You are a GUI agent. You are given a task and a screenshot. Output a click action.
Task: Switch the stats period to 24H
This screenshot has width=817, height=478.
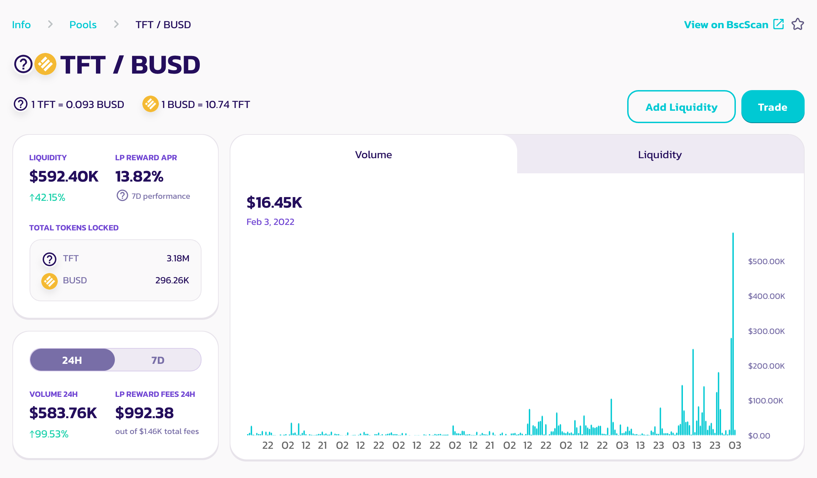72,360
